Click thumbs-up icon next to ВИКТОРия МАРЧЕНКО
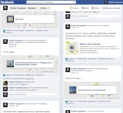The height and width of the screenshot is (113, 123). tap(4, 79)
